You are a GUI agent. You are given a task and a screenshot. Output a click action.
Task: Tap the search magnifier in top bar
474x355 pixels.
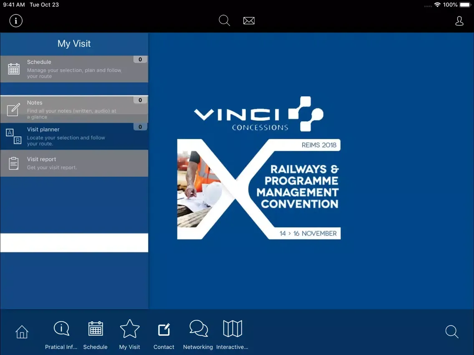point(224,20)
